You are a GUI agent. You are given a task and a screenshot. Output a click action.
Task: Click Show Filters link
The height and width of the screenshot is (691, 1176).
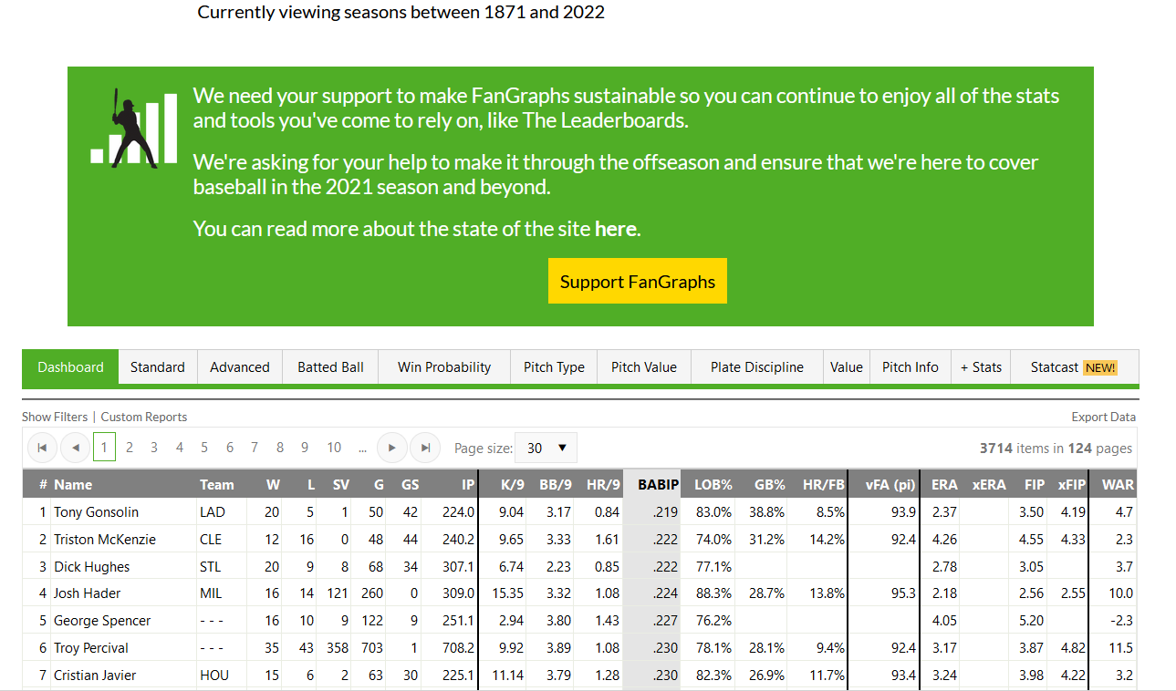click(x=55, y=417)
